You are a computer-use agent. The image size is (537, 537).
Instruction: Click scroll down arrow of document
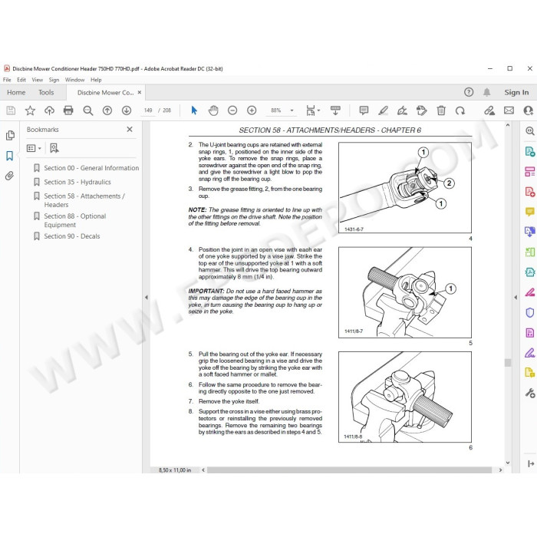[x=508, y=463]
